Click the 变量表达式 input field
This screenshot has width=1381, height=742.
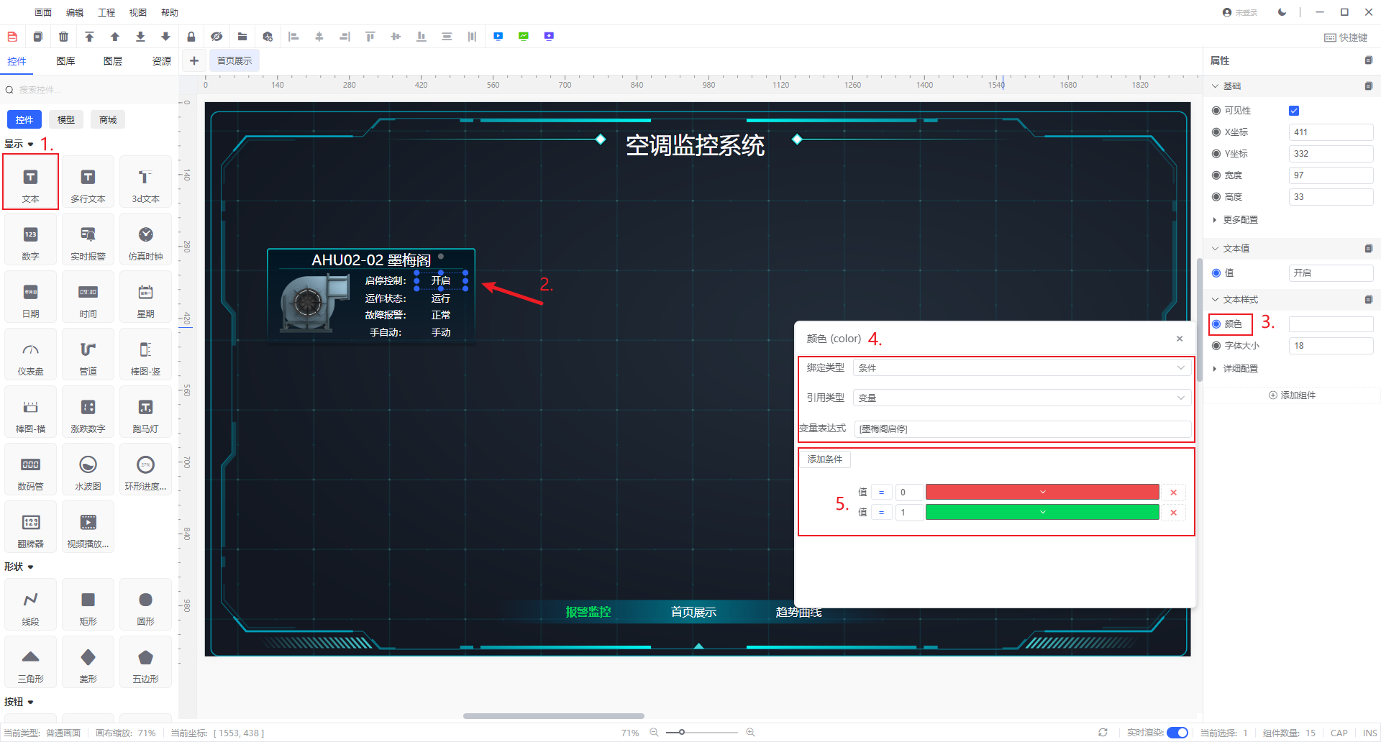coord(1021,429)
